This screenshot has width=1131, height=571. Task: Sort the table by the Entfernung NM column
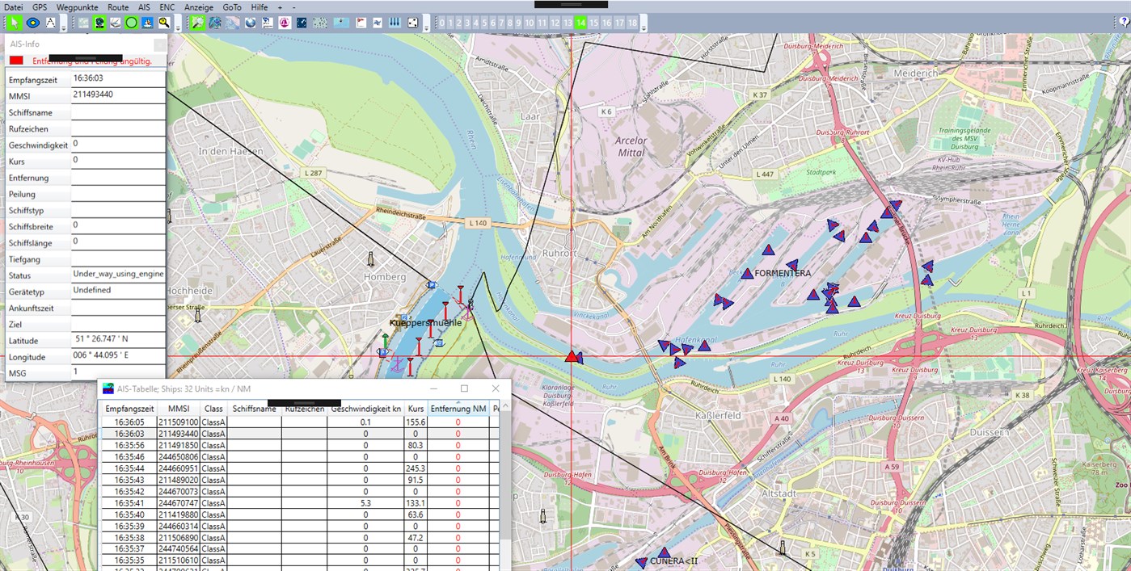(x=458, y=409)
